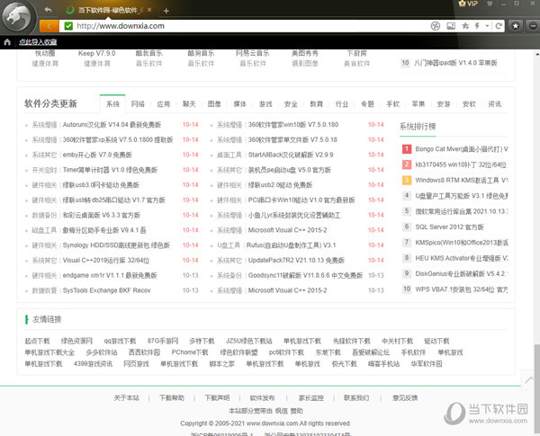Switch to the 应用 category tab

click(x=164, y=104)
